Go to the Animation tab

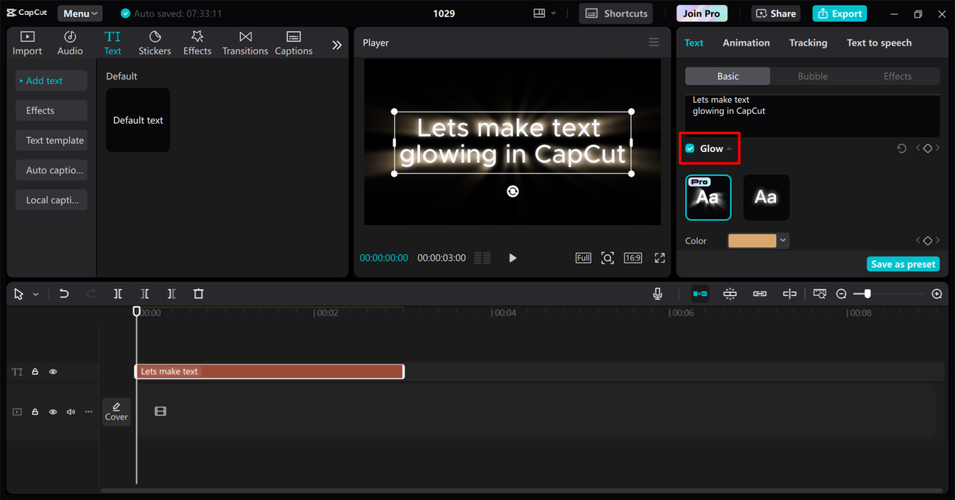746,42
